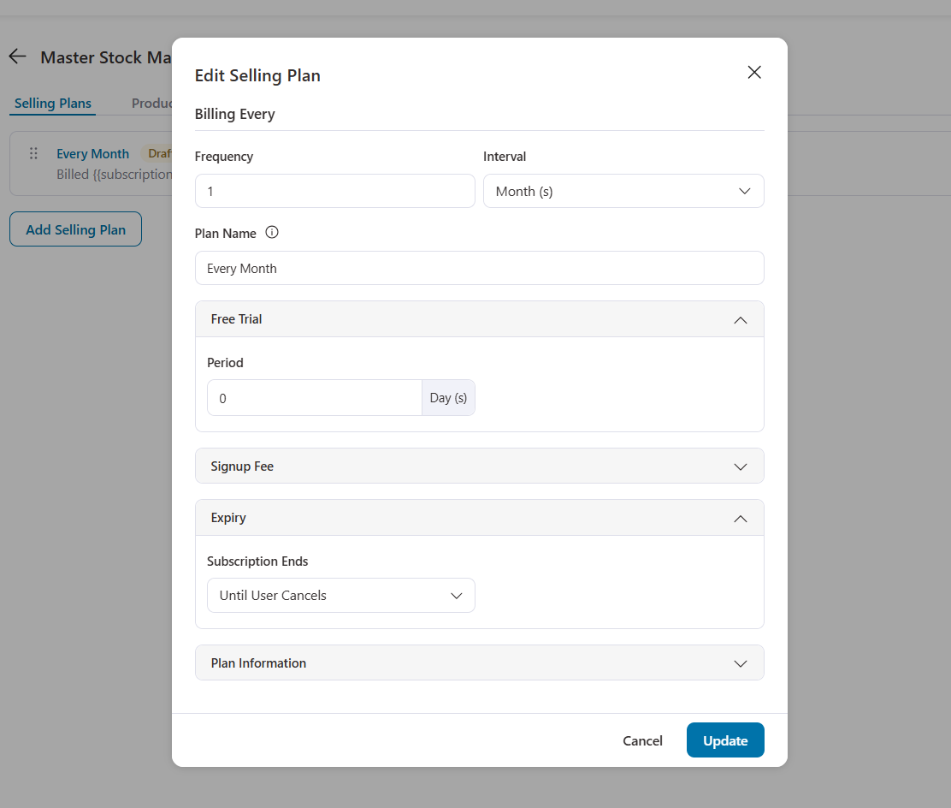
Task: Click the Plan Name text field
Action: point(479,268)
